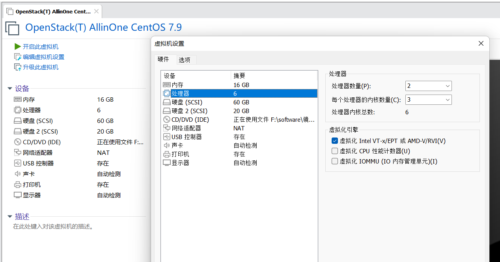Click 显示器 icon in settings dialog

(166, 163)
